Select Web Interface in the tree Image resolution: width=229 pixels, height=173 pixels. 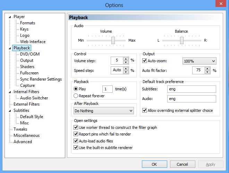click(x=33, y=42)
